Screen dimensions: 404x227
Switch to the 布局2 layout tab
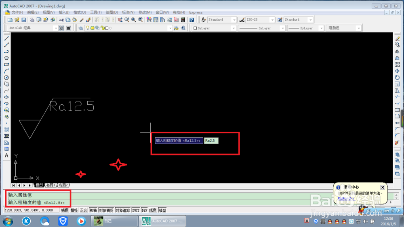click(x=63, y=185)
